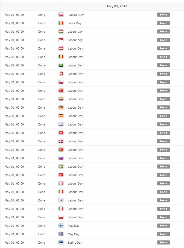This screenshot has height=248, width=184.
Task: Select the Swedish flag icon
Action: [61, 167]
